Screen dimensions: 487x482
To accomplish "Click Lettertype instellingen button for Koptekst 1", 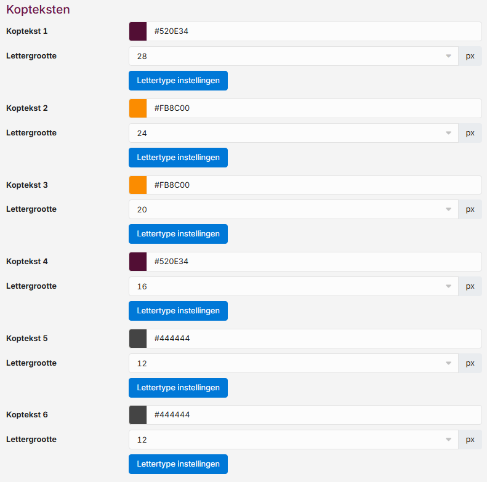I will tap(178, 81).
